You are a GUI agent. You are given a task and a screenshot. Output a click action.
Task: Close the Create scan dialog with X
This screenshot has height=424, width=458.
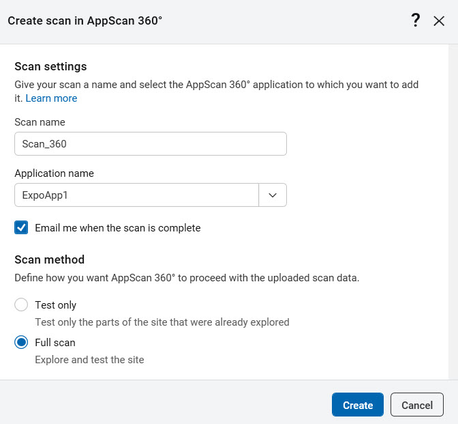coord(439,21)
